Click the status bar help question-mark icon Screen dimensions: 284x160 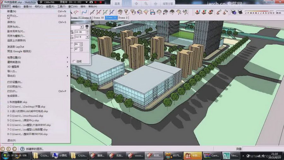click(x=22, y=149)
